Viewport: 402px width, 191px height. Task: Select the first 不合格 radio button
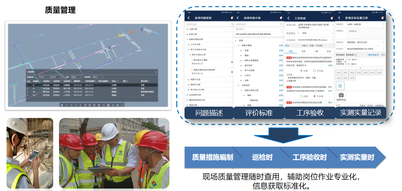tap(314, 71)
